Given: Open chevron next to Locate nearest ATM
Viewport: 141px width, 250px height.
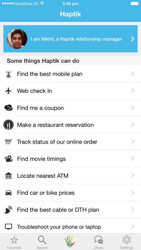Looking at the screenshot, I should tap(133, 176).
